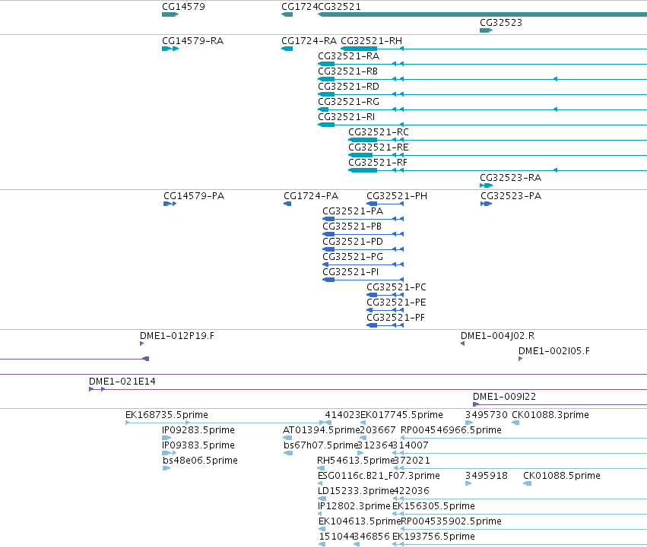Click EST EK017745.5prime label

402,415
